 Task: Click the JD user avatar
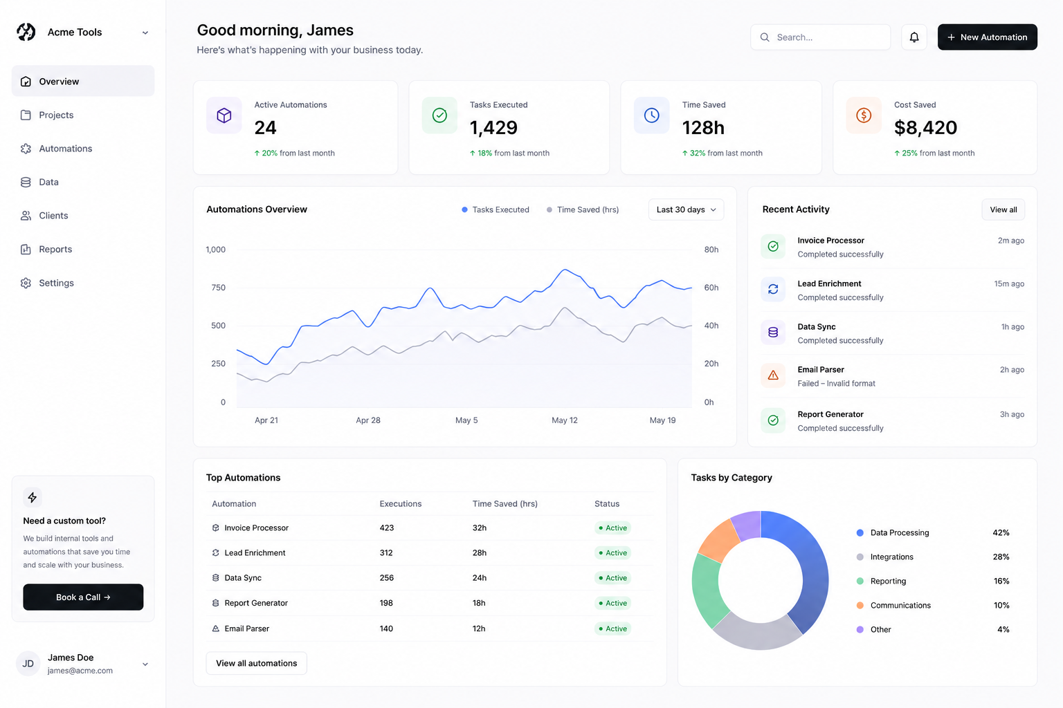(x=28, y=664)
